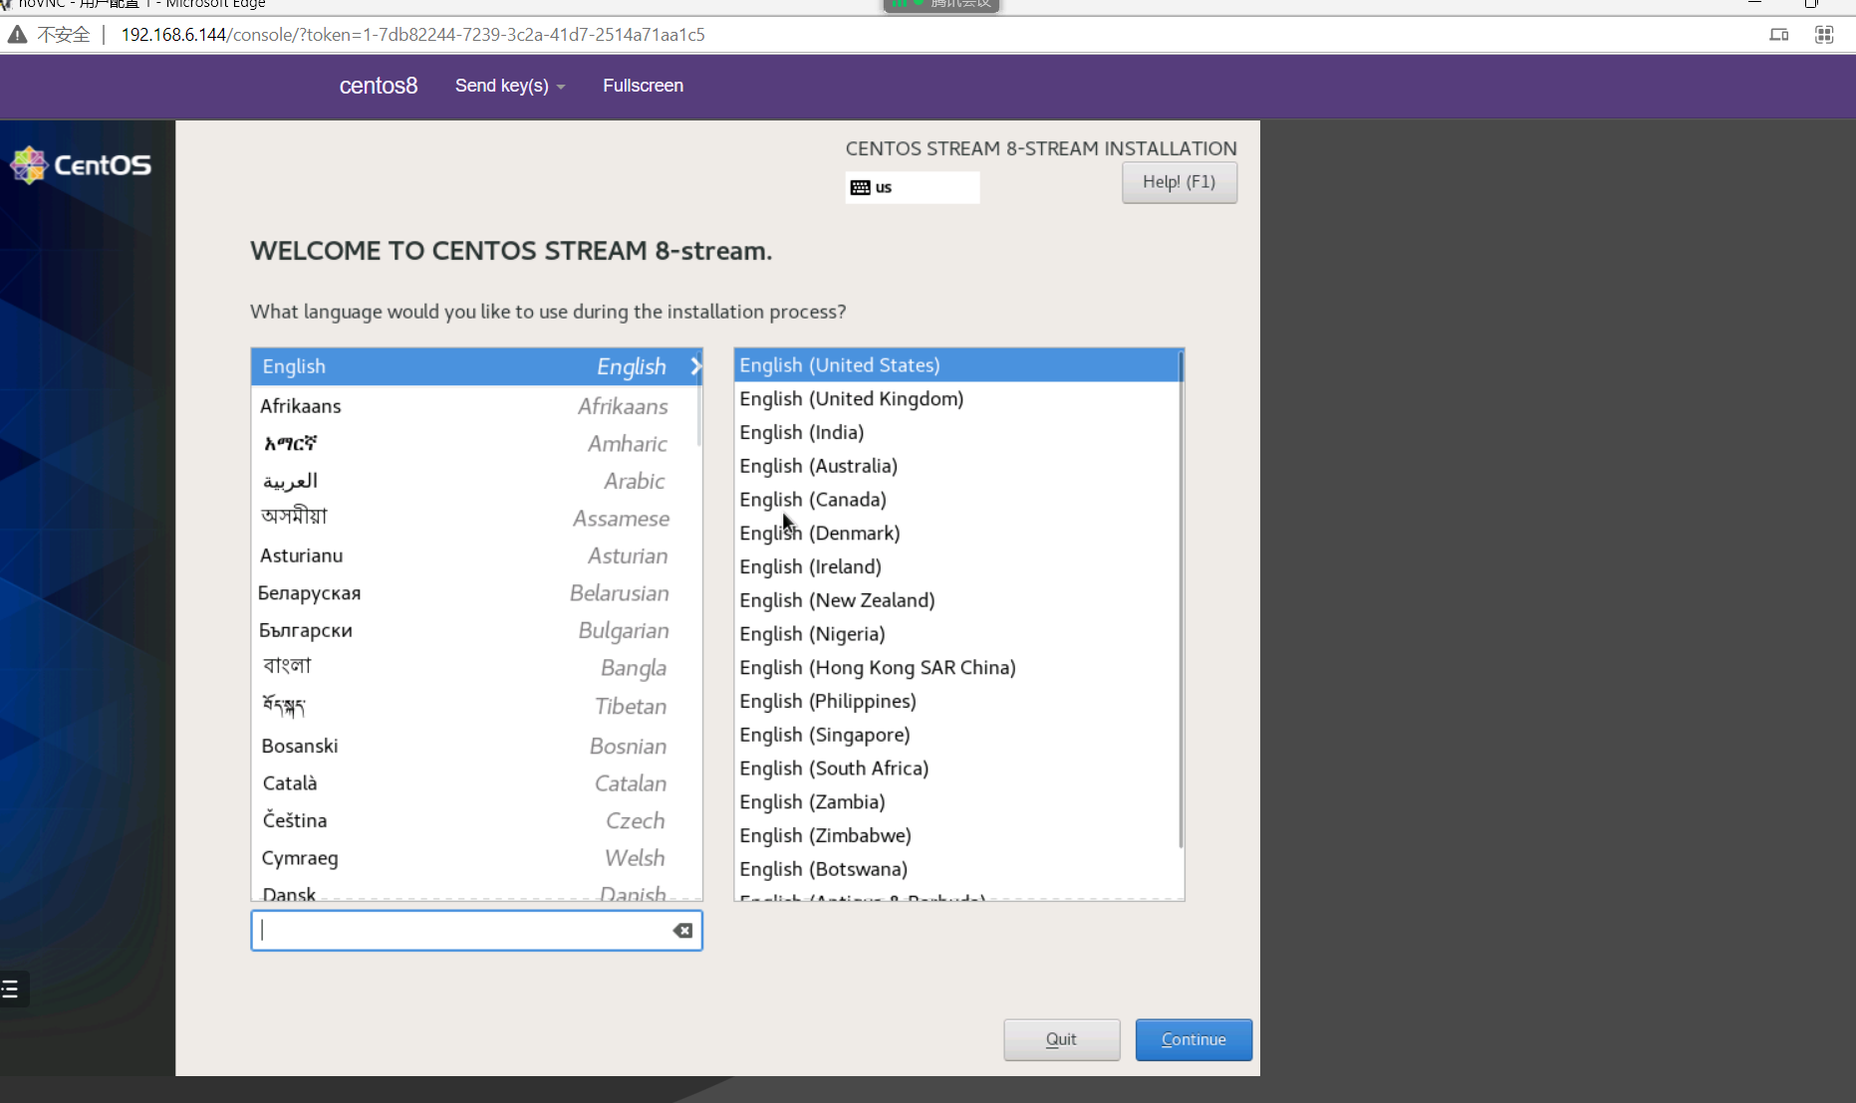Open browser split screen icon in address bar
The image size is (1856, 1103).
(1778, 35)
